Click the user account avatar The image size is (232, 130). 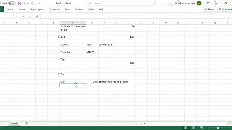[x=199, y=3]
